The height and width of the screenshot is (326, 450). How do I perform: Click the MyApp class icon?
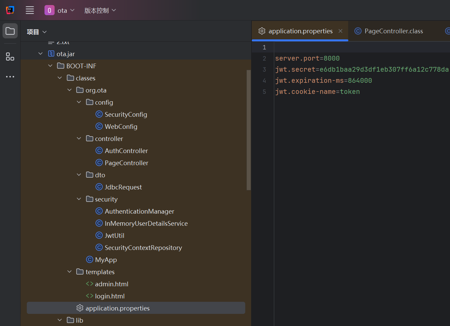point(90,259)
